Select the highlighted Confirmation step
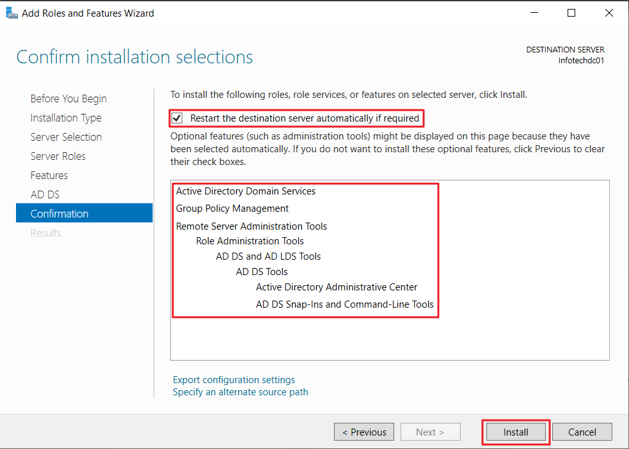 84,213
